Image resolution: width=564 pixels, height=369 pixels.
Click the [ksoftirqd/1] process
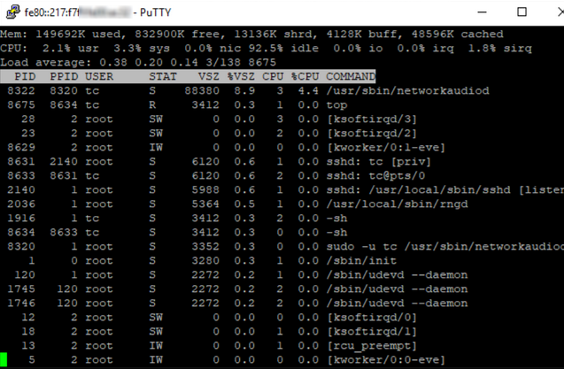point(372,332)
